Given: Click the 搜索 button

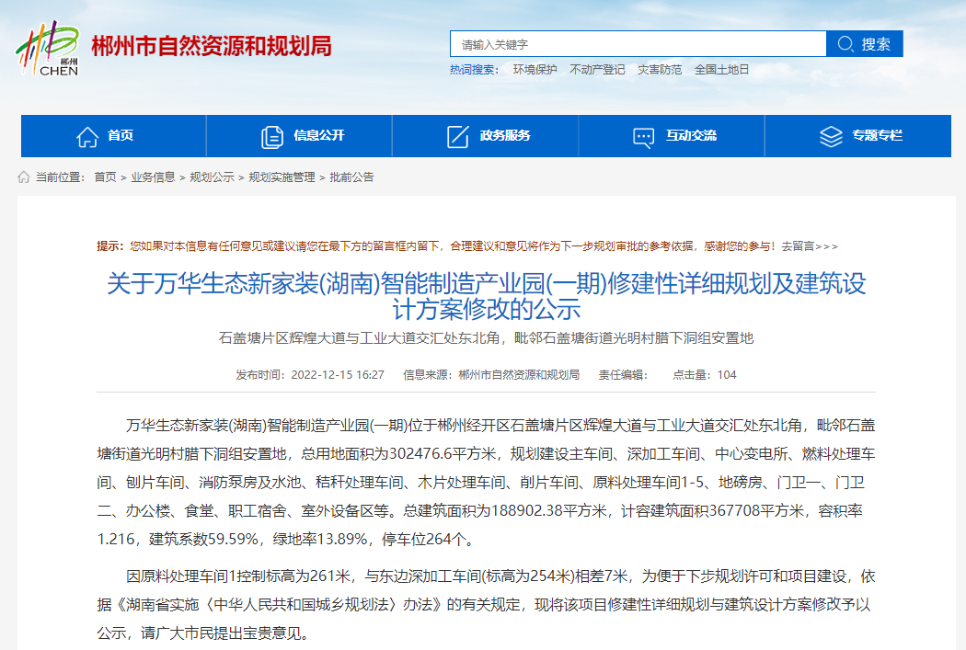Looking at the screenshot, I should click(865, 44).
